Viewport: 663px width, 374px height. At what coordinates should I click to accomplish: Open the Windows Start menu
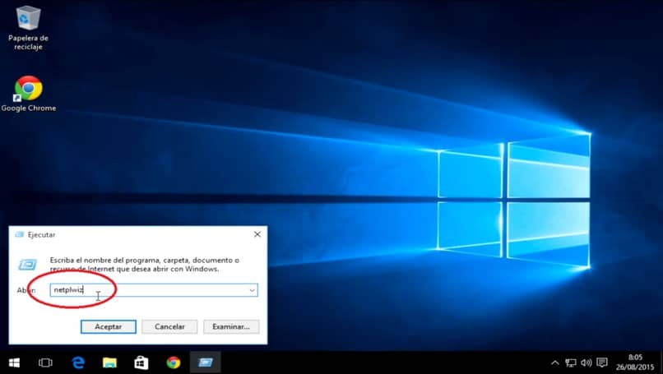[14, 362]
